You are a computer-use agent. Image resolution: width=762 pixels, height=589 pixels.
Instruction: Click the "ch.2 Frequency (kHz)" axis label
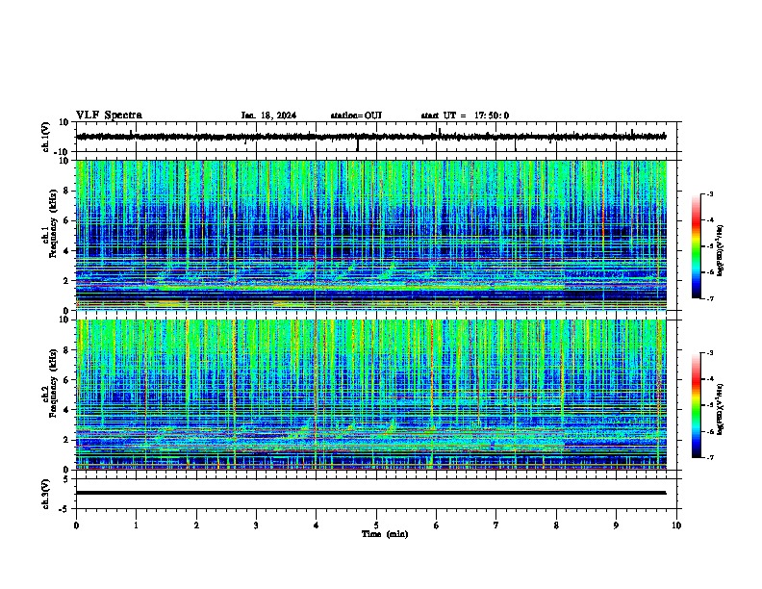[49, 384]
